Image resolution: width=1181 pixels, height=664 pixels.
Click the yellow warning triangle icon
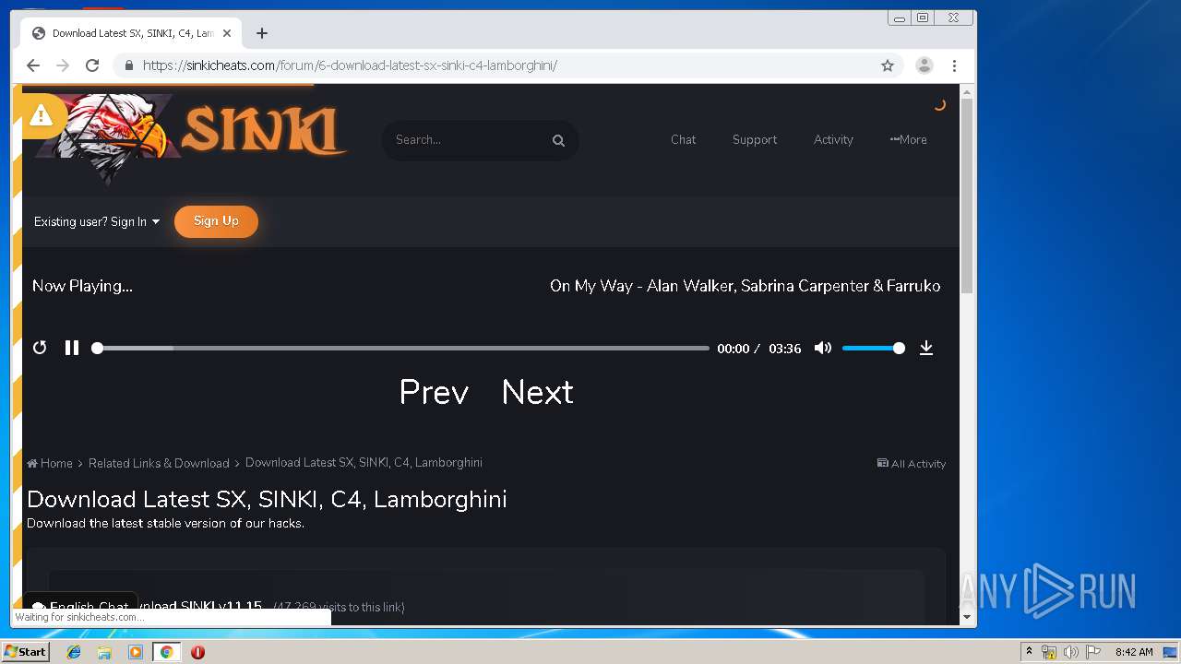[40, 115]
